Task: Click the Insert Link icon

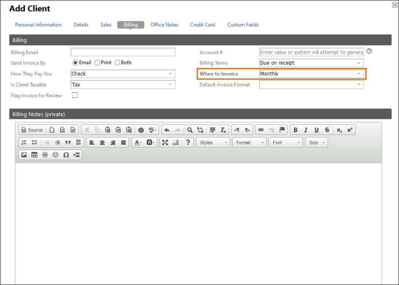Action: 261,130
